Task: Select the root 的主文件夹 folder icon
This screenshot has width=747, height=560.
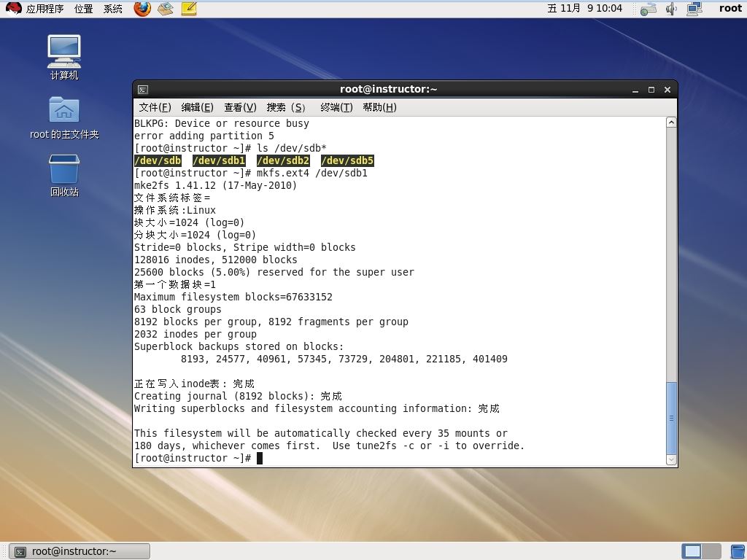Action: click(x=64, y=117)
